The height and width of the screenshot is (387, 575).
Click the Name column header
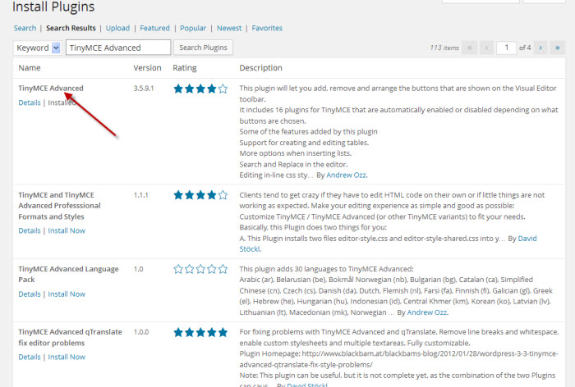pos(30,68)
